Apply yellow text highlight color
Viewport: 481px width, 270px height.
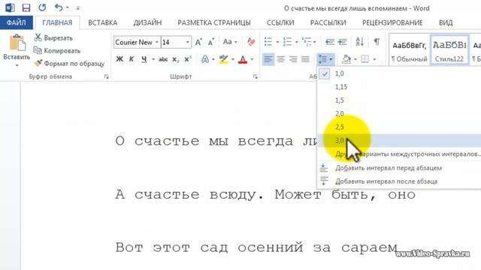click(224, 59)
